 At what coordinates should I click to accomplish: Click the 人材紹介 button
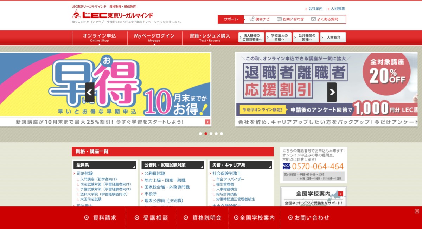(333, 38)
